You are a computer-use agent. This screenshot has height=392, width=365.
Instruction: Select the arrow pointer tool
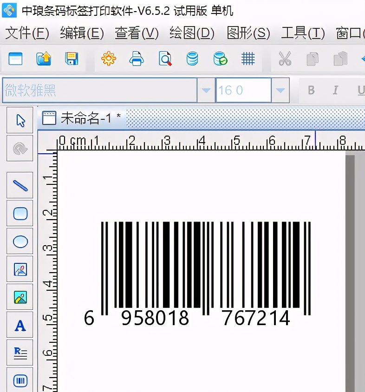[x=20, y=120]
